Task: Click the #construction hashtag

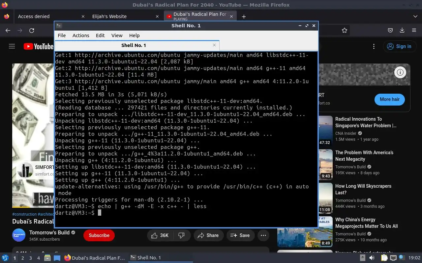Action: point(24,214)
